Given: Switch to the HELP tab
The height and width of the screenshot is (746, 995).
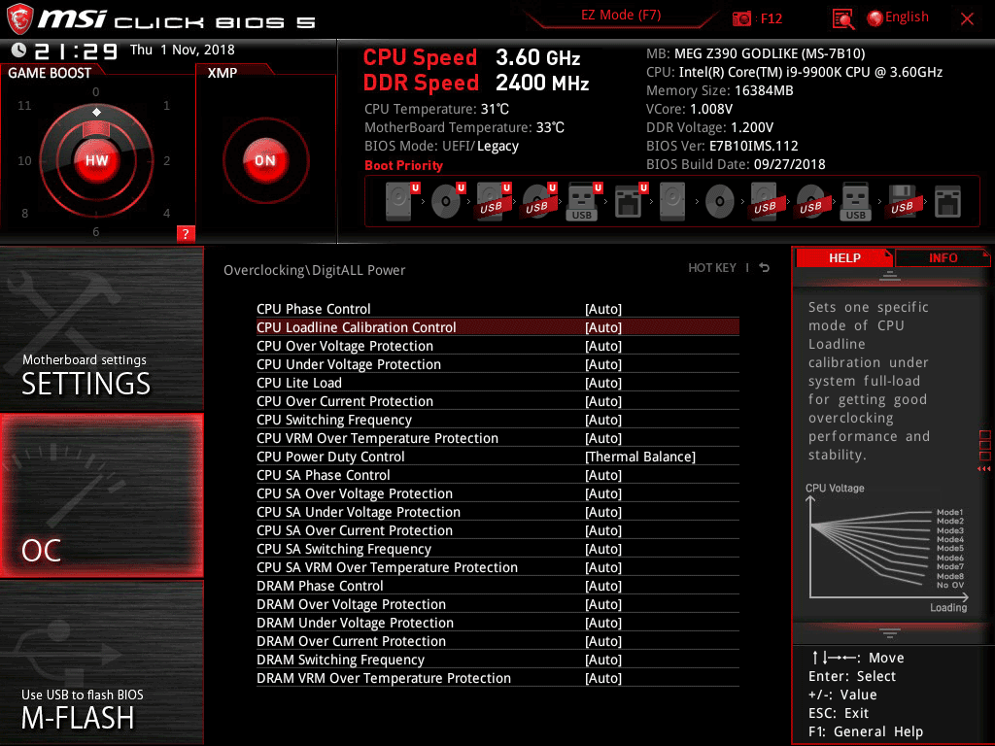Looking at the screenshot, I should point(844,257).
